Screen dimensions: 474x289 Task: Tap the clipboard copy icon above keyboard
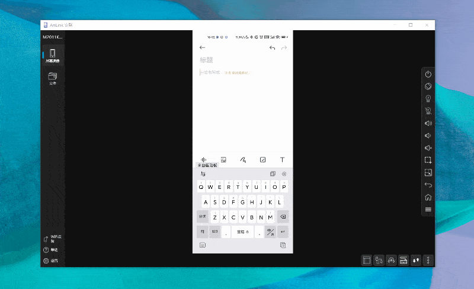(x=273, y=174)
